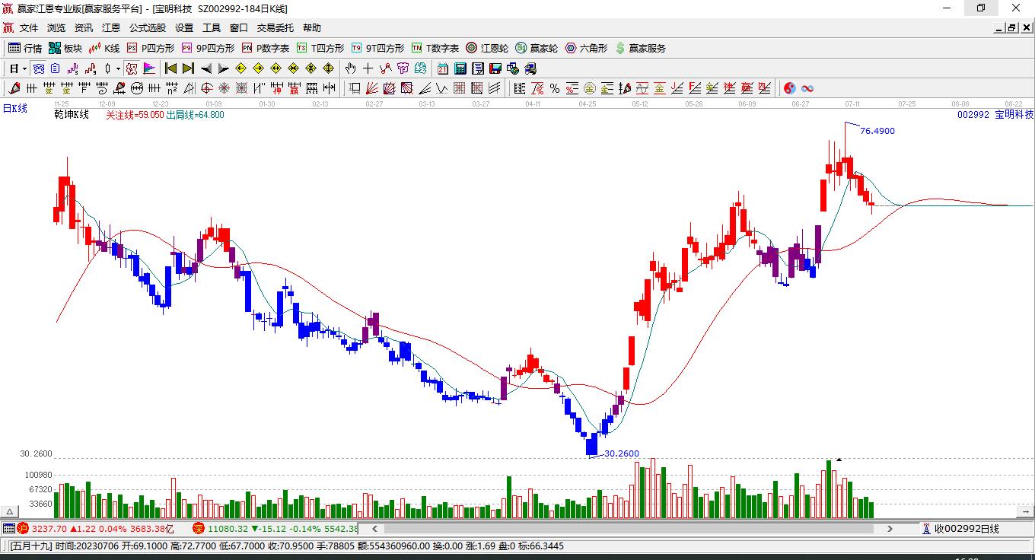Step forward with the black right arrow

[223, 68]
